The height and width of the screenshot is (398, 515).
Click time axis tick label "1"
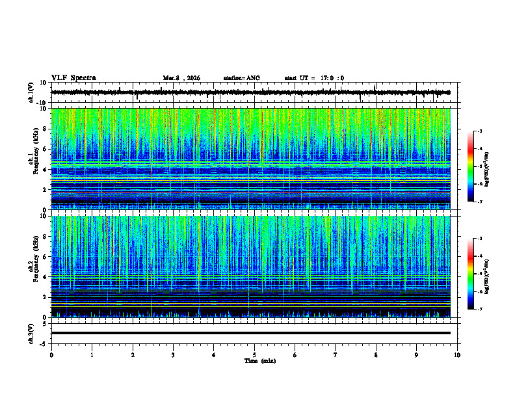pyautogui.click(x=92, y=355)
